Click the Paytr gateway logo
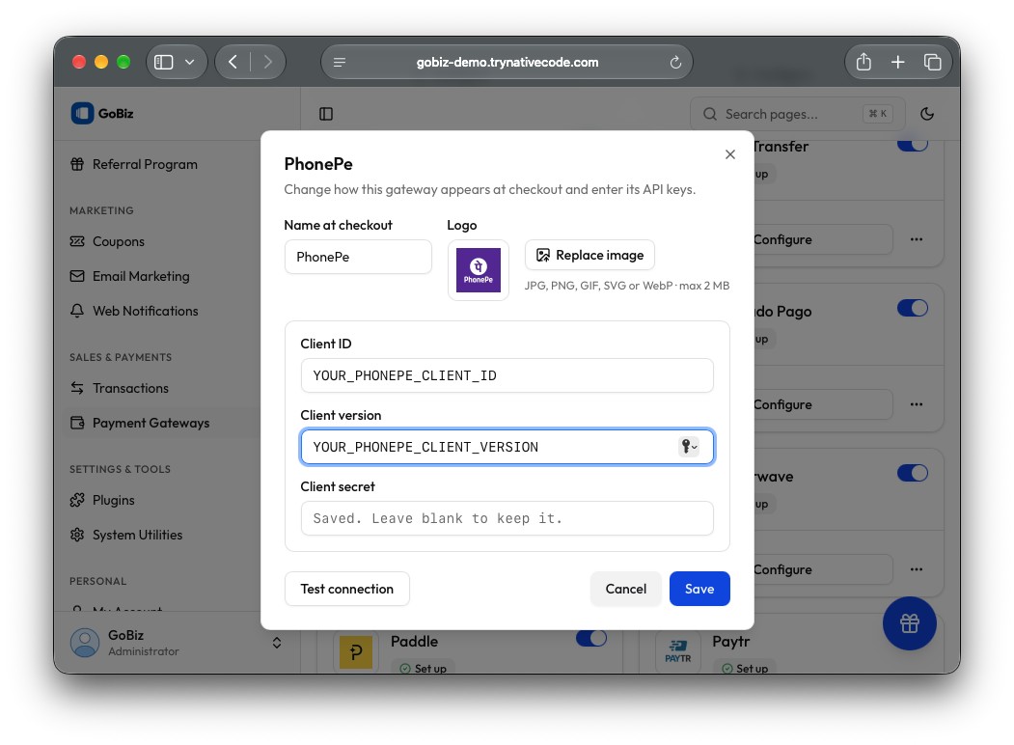This screenshot has width=1014, height=745. (x=677, y=652)
